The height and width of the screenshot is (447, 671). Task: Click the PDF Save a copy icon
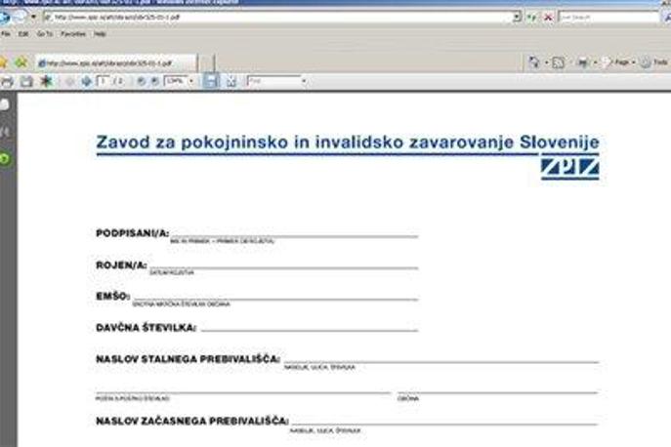click(x=26, y=81)
